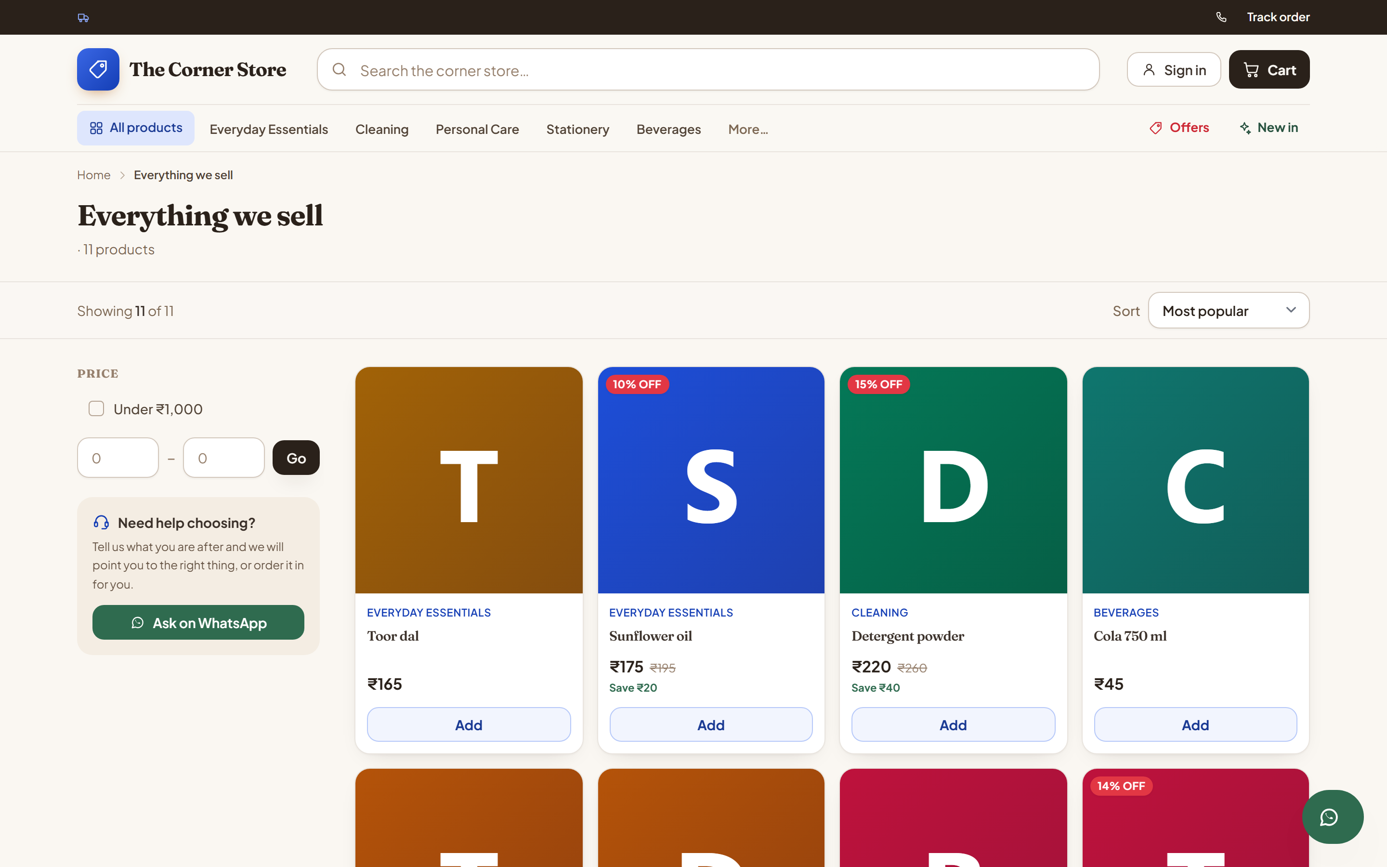Open the Most popular sort dropdown
This screenshot has height=867, width=1387.
tap(1229, 311)
